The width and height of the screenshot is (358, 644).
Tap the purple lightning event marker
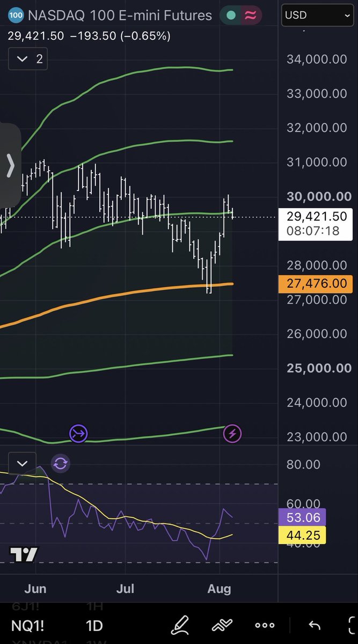point(232,434)
